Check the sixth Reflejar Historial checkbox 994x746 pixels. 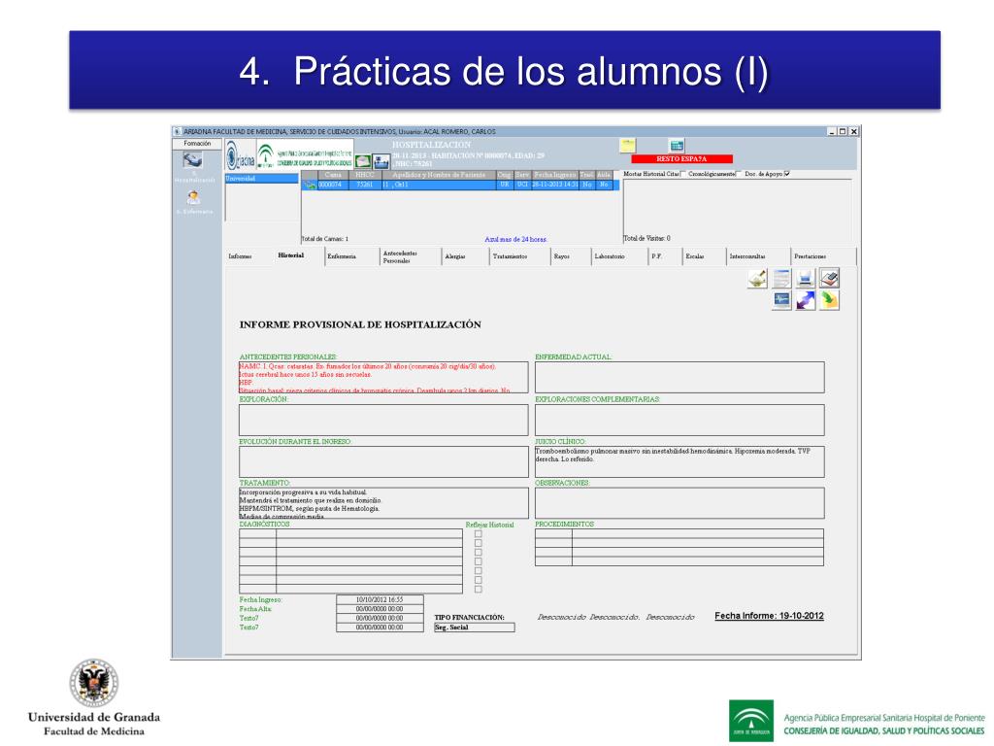(478, 580)
